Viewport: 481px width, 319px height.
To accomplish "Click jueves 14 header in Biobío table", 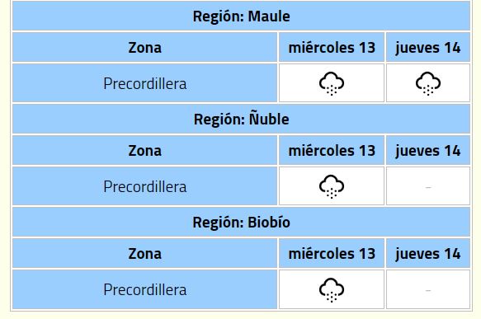I will [428, 254].
